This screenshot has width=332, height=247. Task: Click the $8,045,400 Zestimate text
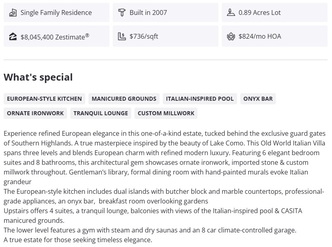point(55,37)
